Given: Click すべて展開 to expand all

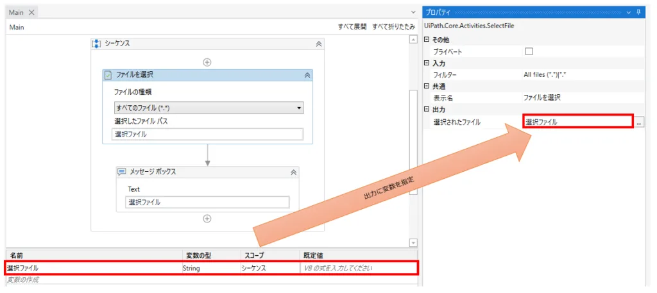Looking at the screenshot, I should tap(352, 27).
